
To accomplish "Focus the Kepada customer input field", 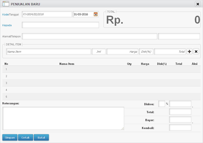I will pos(60,25).
